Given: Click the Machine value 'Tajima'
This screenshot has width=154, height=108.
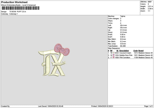Looking at the screenshot, I should pos(123,16).
